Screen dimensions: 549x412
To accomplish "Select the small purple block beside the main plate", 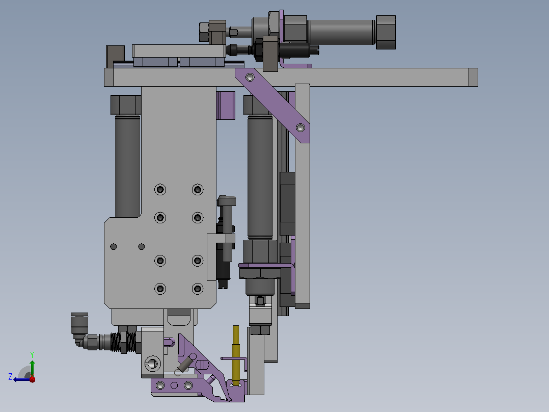I will click(226, 106).
